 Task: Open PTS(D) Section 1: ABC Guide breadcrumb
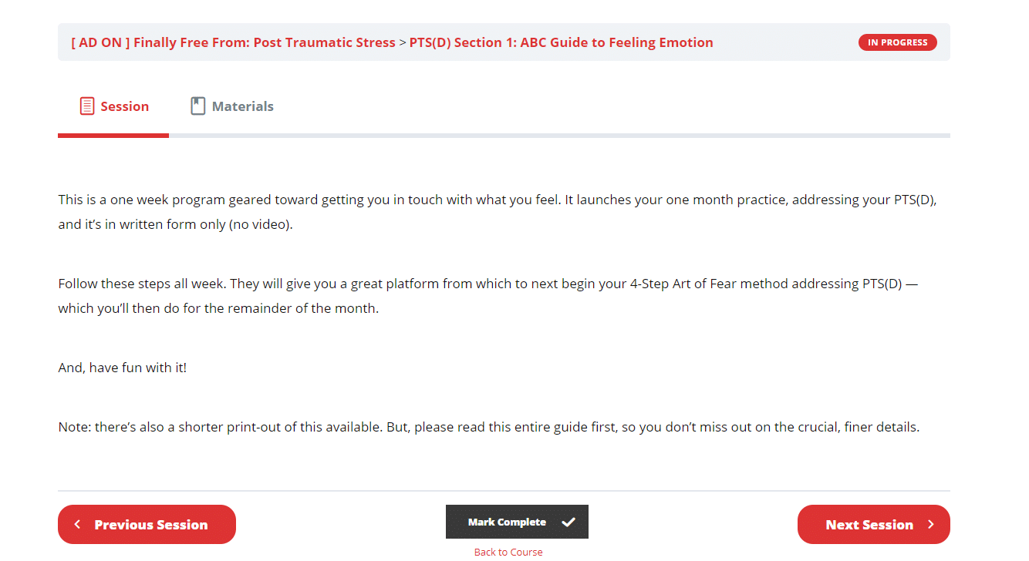pyautogui.click(x=561, y=42)
